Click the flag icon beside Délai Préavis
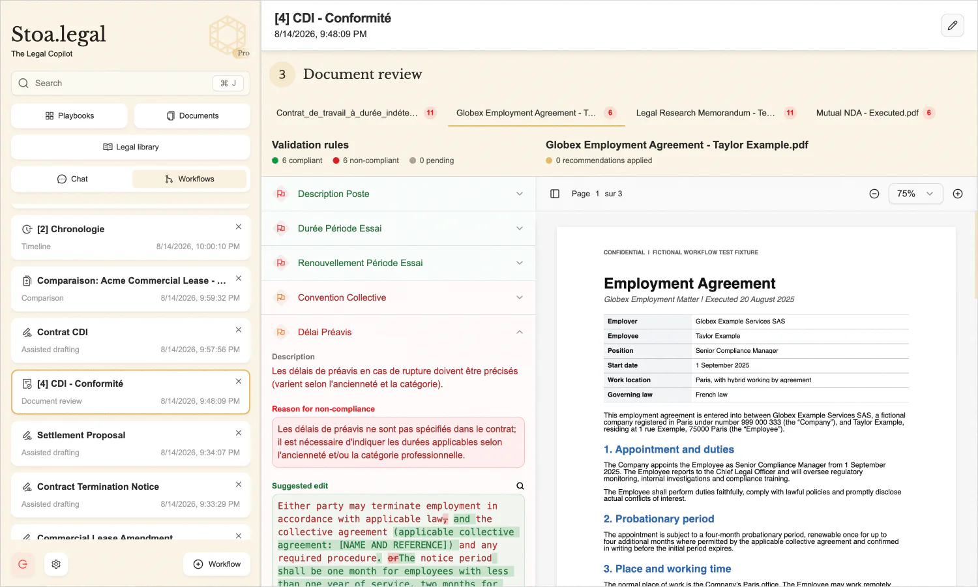Image resolution: width=978 pixels, height=587 pixels. click(281, 332)
